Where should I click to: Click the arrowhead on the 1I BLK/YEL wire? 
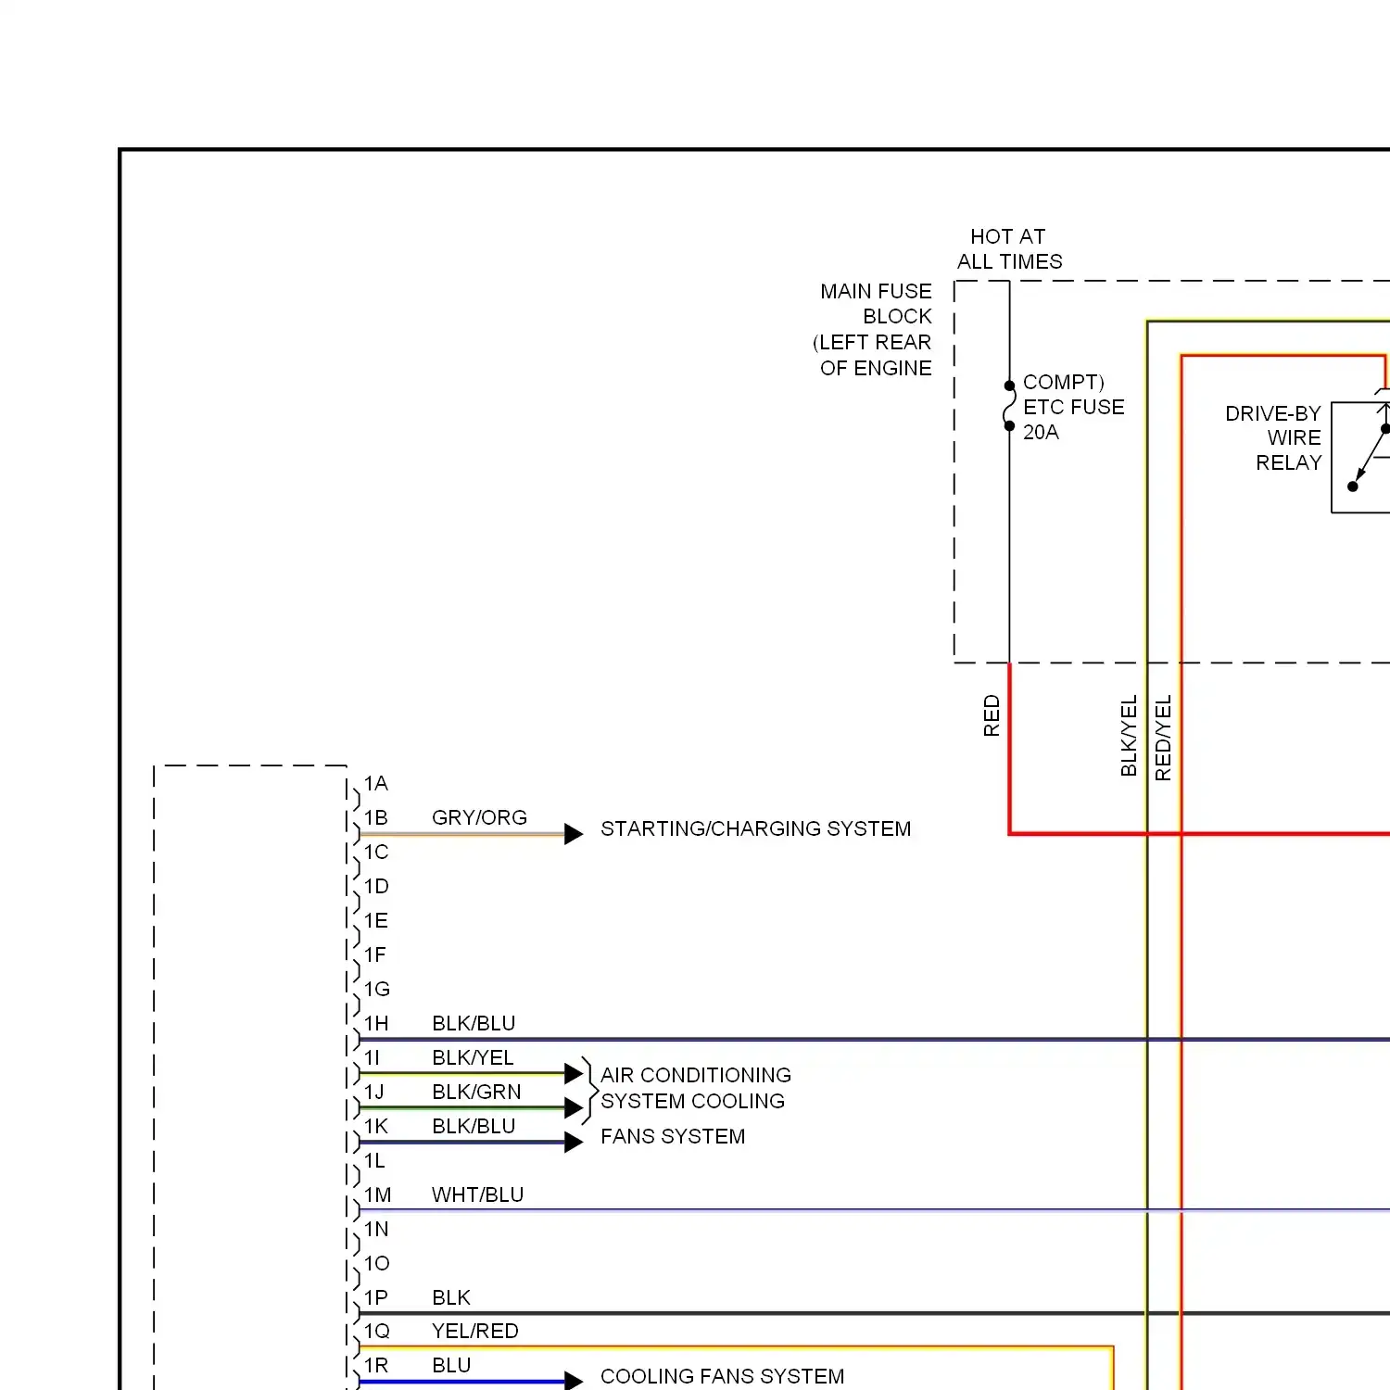[574, 1074]
